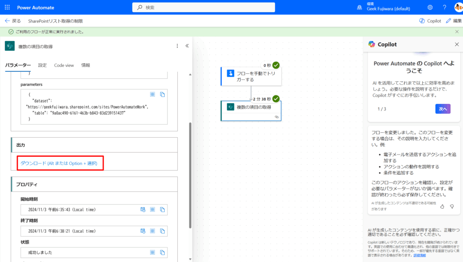Open the more options menu for 複数の項目の取得

(177, 46)
